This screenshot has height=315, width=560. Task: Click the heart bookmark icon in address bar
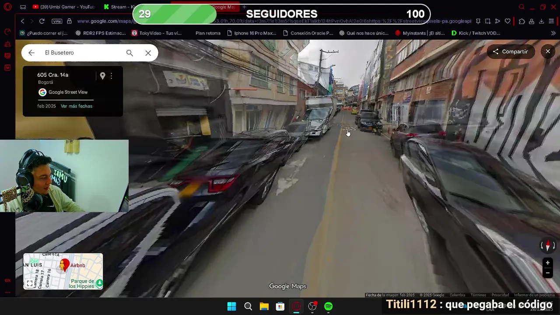click(507, 21)
